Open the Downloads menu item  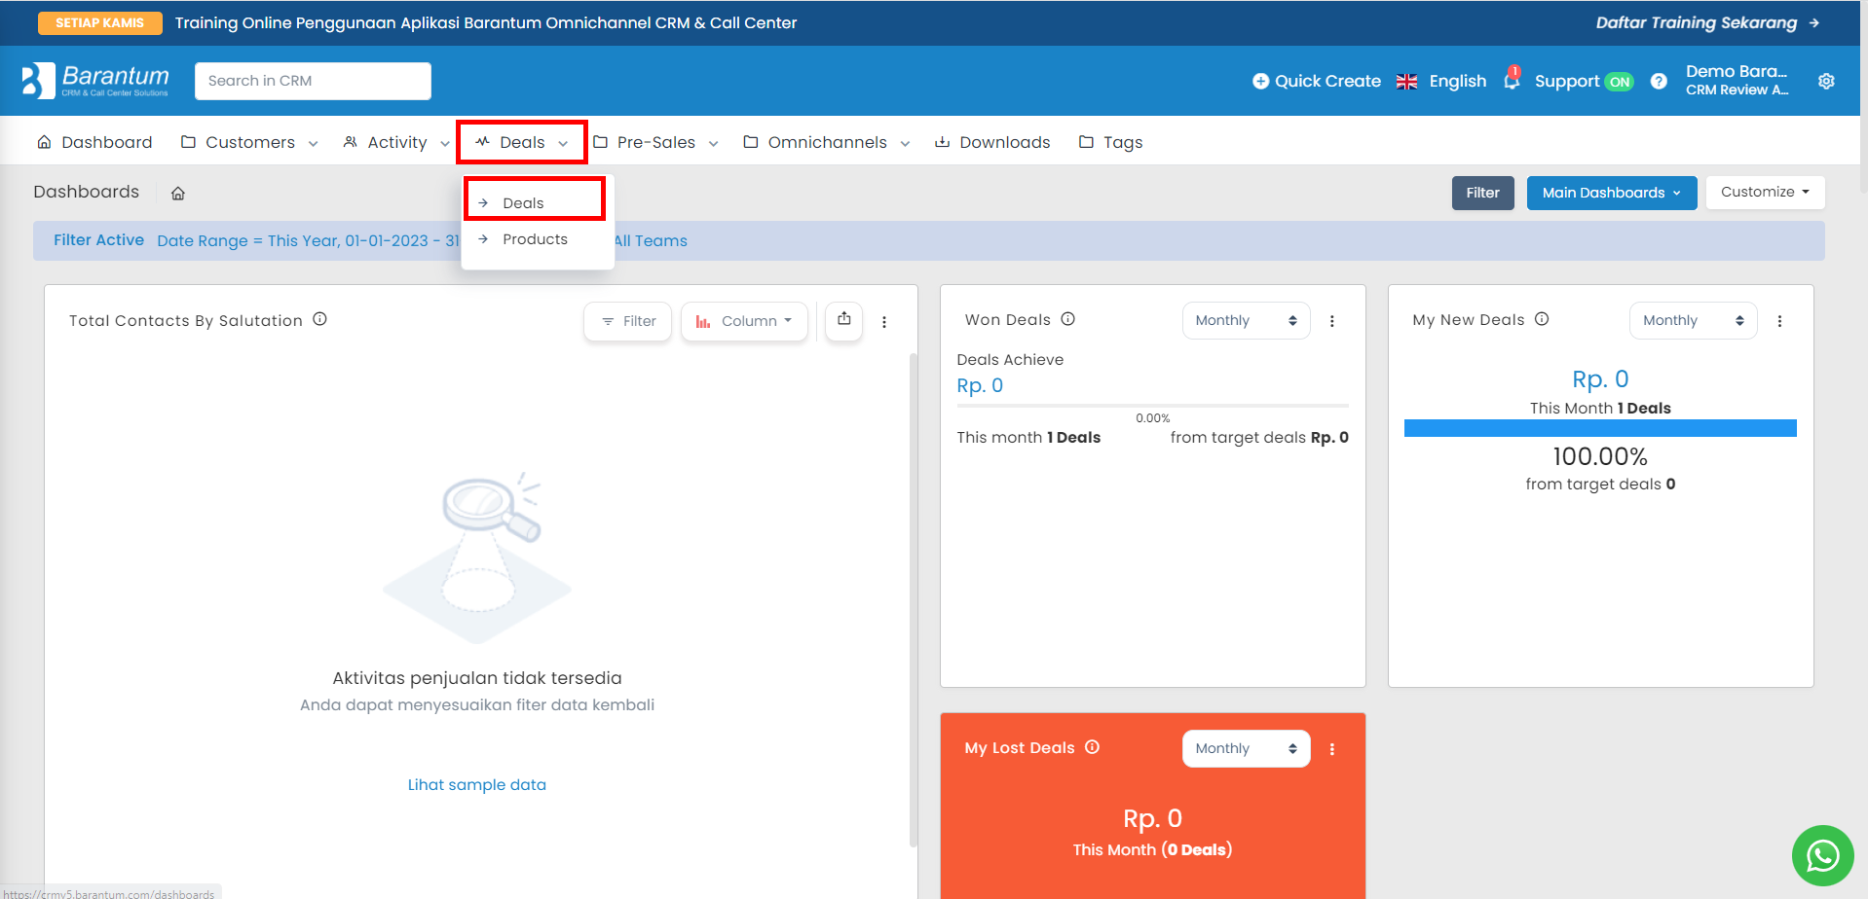click(992, 142)
